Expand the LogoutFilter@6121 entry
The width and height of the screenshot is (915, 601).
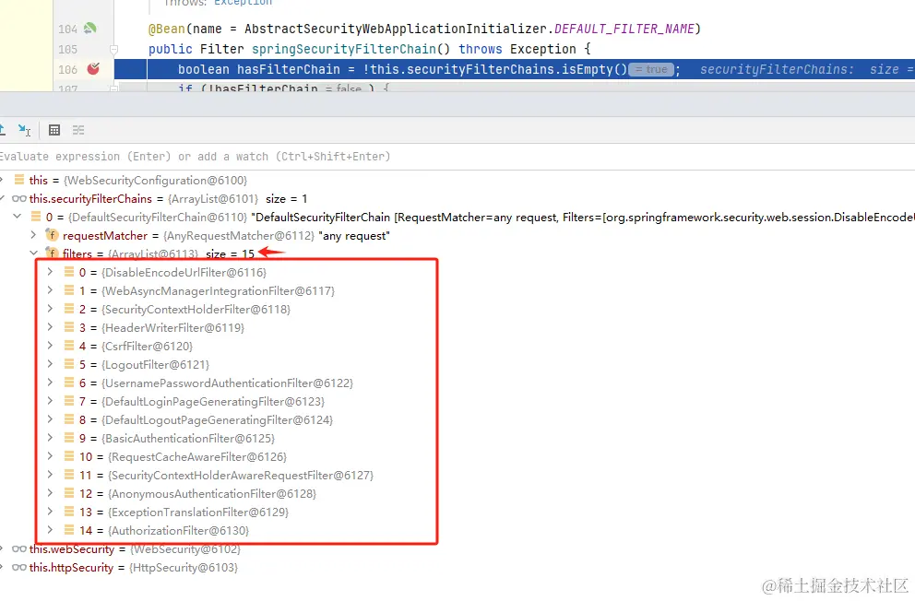(50, 364)
